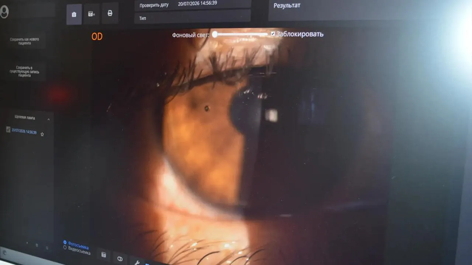Collapse the Щелевая лампа section chevron
The image size is (472, 265).
pyautogui.click(x=48, y=119)
